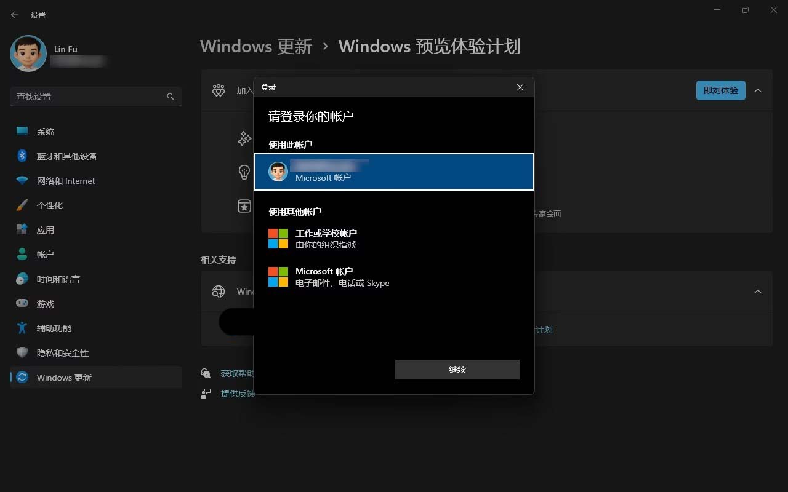Collapse the 即刻体验 section chevron
This screenshot has height=492, width=788.
pyautogui.click(x=758, y=90)
